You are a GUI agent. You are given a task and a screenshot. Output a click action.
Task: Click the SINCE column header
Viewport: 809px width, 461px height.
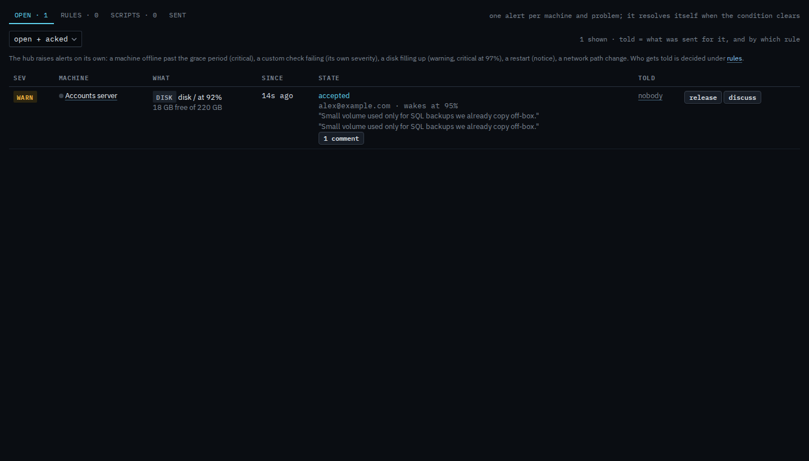(272, 78)
